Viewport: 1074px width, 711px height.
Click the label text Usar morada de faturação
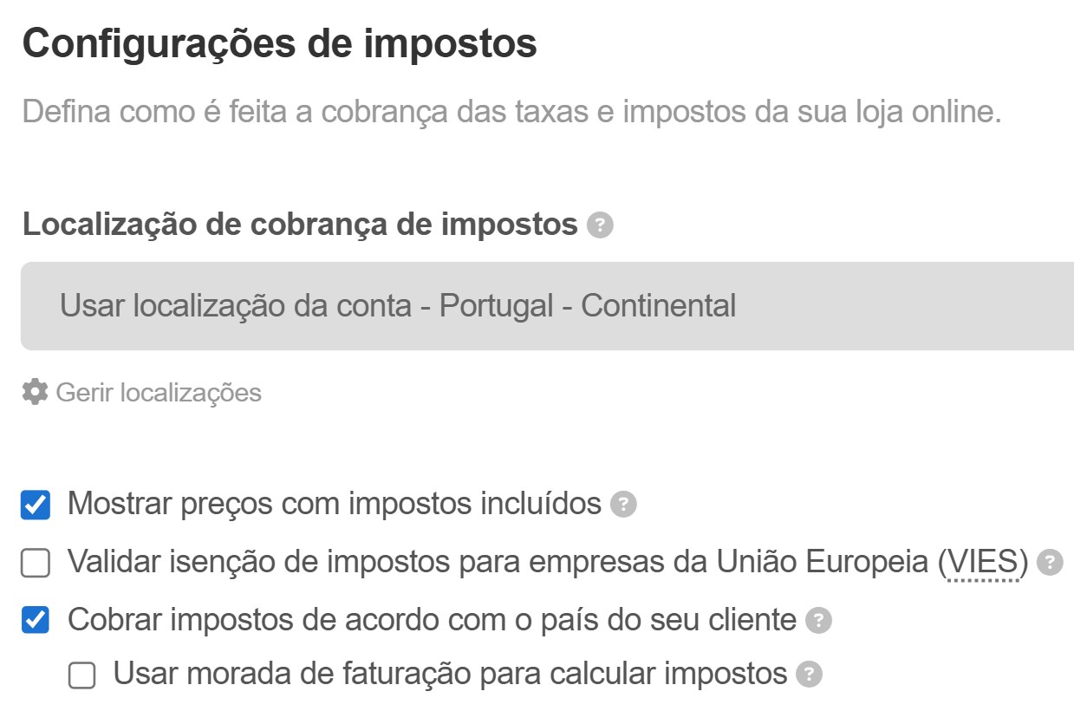tap(450, 675)
